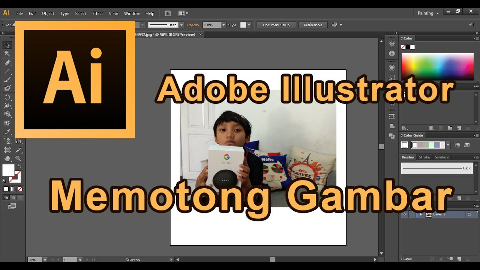This screenshot has height=270, width=480.
Task: Select the Selection tool arrow
Action: click(x=7, y=45)
